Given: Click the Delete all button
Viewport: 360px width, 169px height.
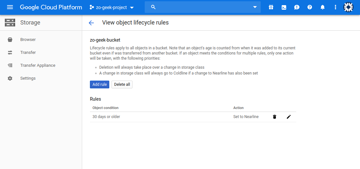Looking at the screenshot, I should [x=122, y=84].
